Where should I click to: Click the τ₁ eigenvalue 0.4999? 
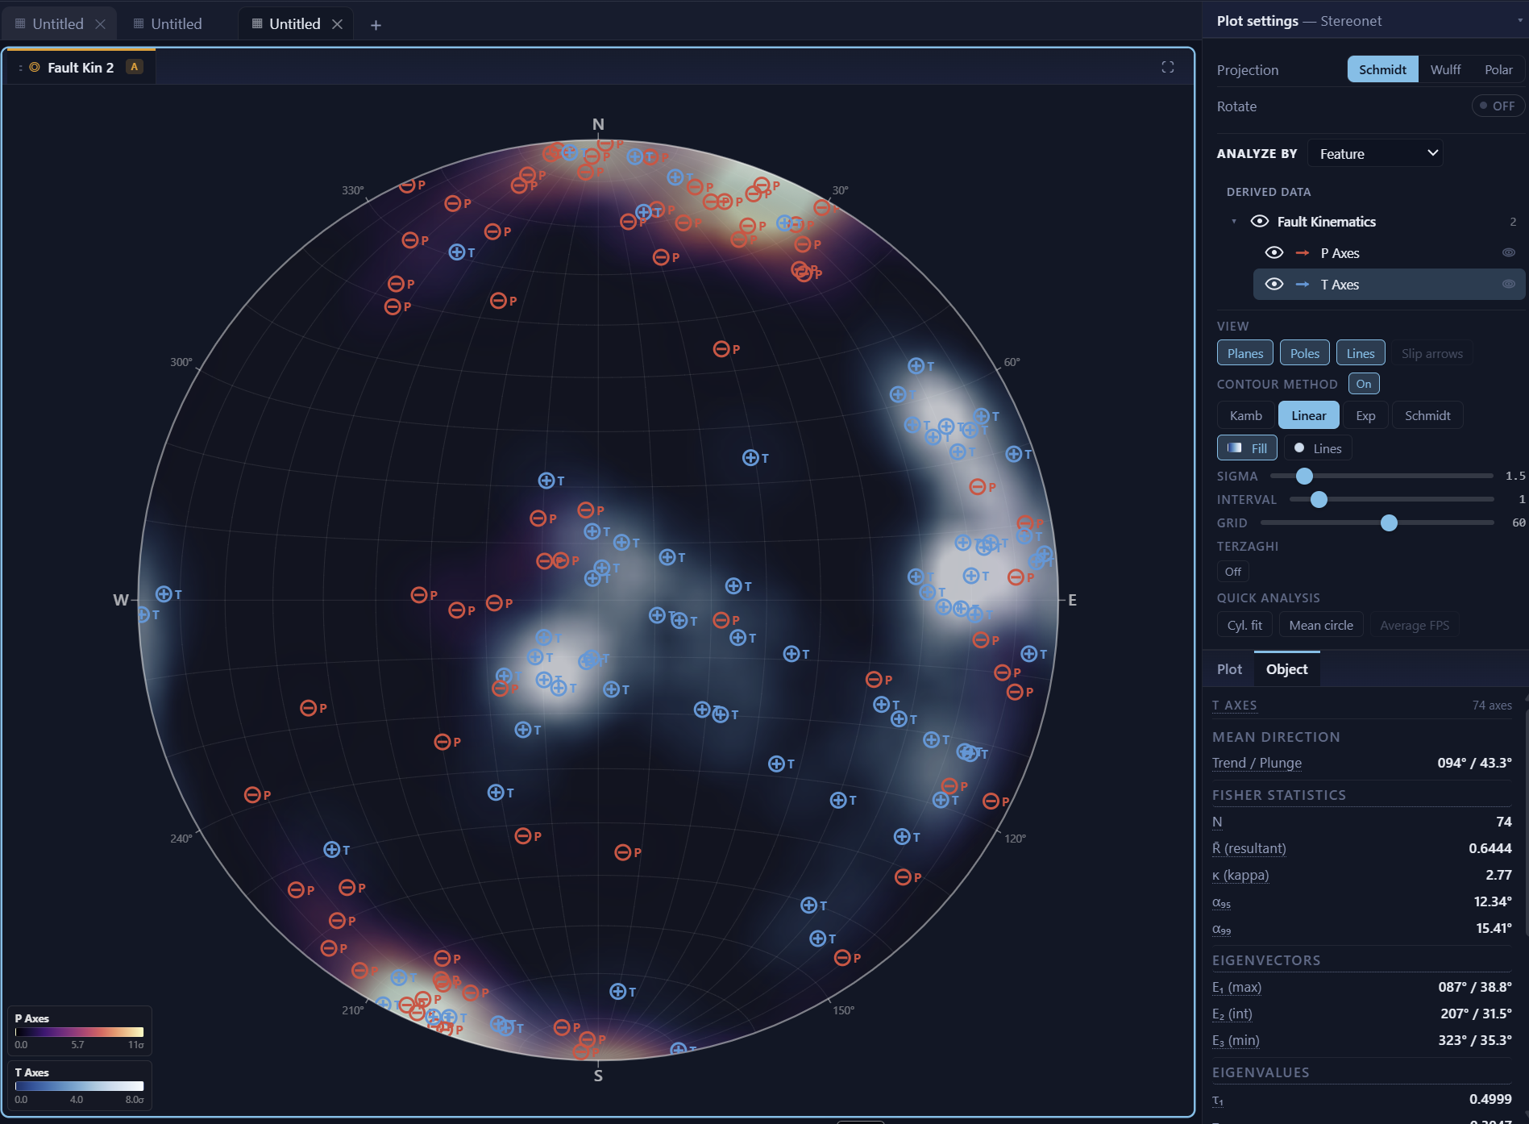(1490, 1099)
